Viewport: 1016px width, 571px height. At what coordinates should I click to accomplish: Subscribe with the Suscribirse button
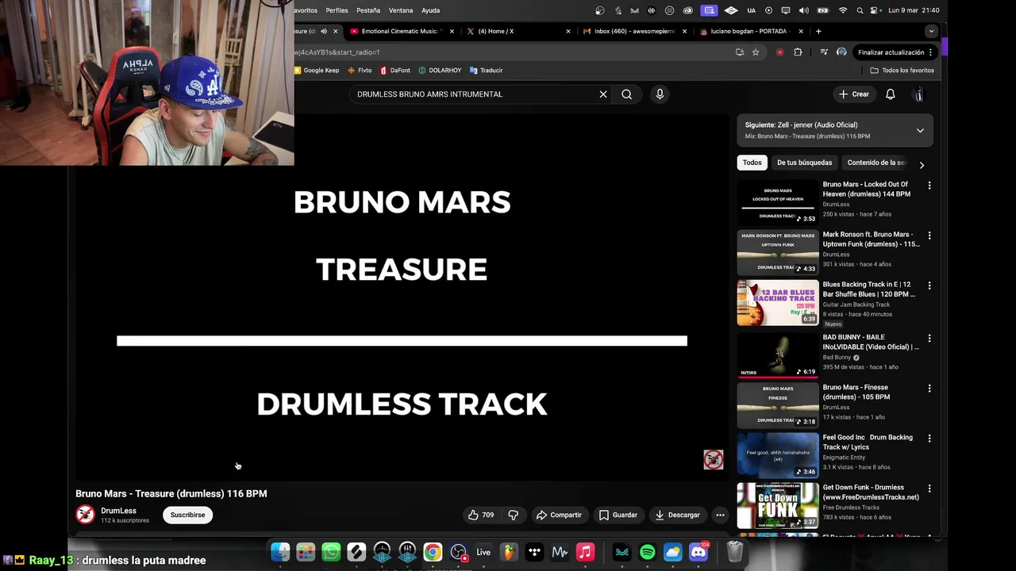187,515
